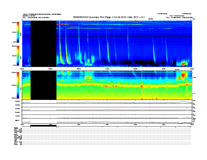
Task: Click the 12:00 tick label under RAD1 spectrogram
Action: pyautogui.click(x=107, y=69)
